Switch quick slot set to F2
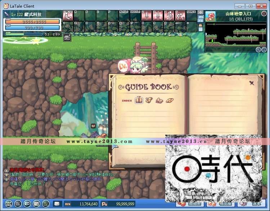Screen dimensions: 270x211 tap(201, 21)
